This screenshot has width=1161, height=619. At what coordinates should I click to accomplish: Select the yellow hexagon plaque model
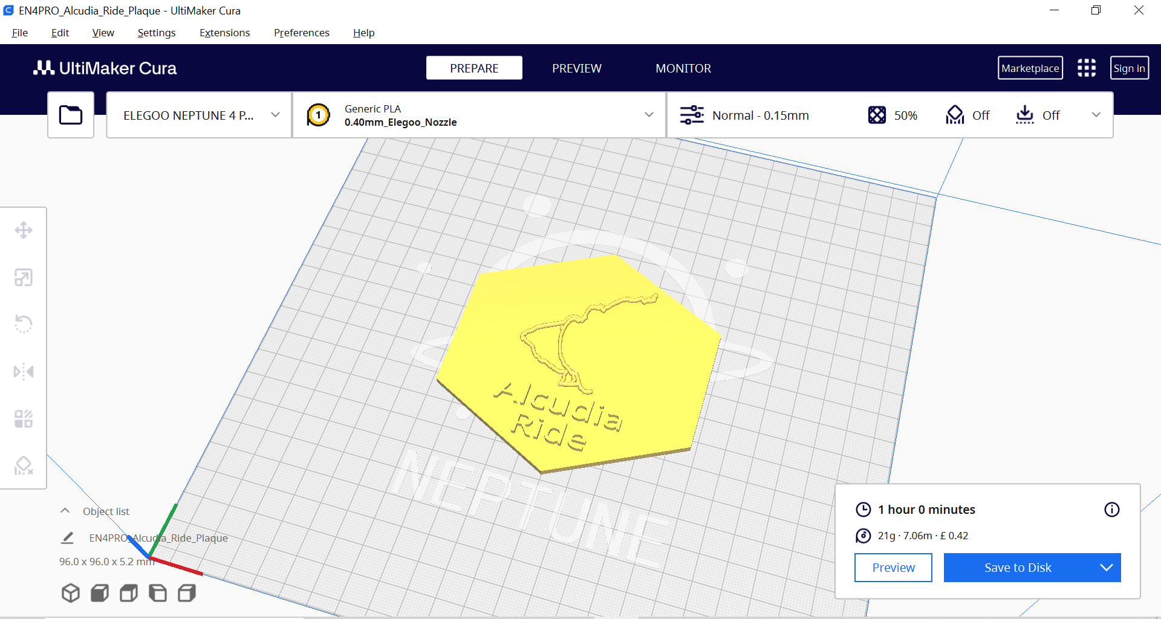point(579,363)
